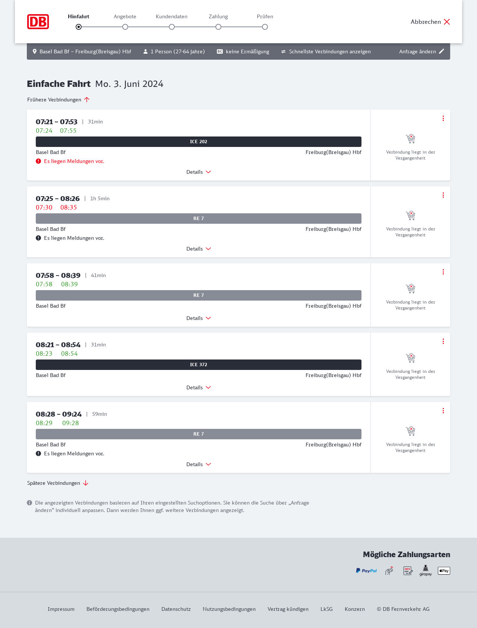The image size is (477, 628).
Task: Open the Datenschutz footer link
Action: click(176, 609)
